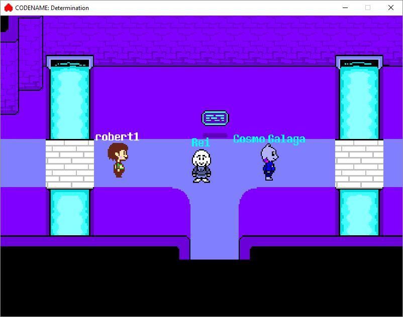Click the "Cosmo Galaga" name label

click(x=269, y=139)
